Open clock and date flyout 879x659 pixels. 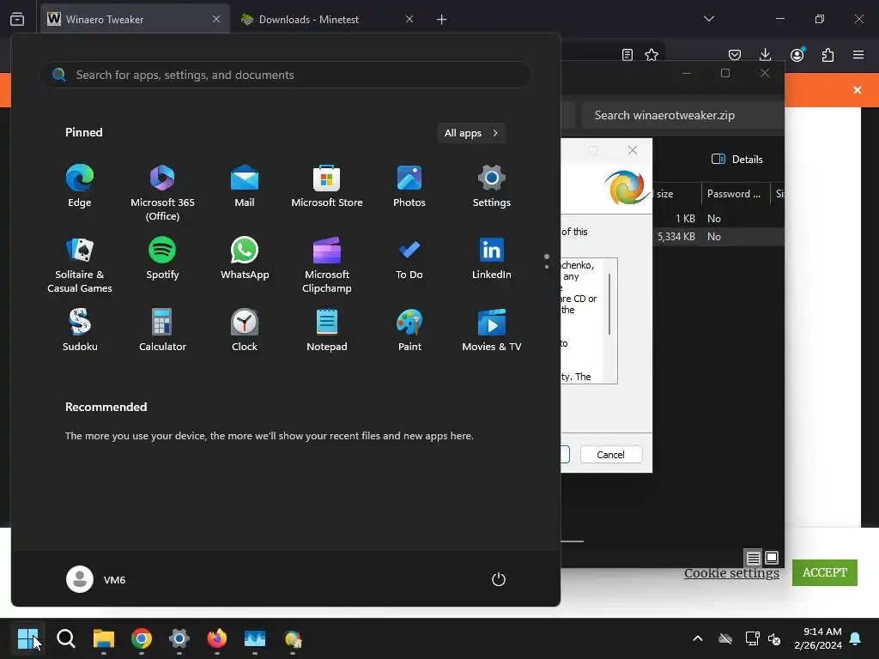point(818,638)
